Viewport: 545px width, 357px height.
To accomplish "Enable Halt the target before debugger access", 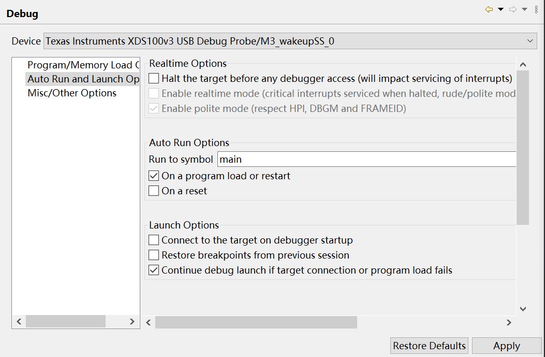I will (x=154, y=79).
